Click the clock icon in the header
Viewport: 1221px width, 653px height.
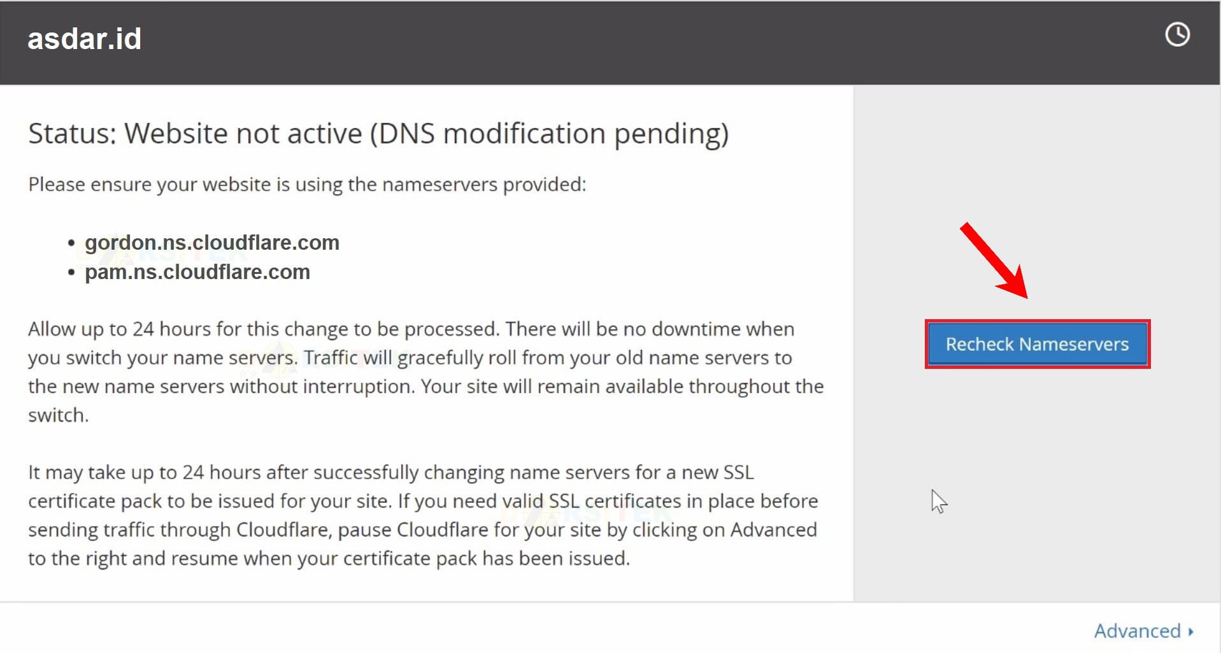click(x=1177, y=34)
